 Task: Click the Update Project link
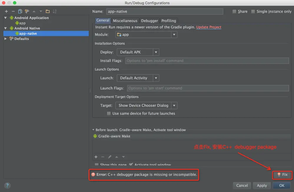tap(209, 27)
